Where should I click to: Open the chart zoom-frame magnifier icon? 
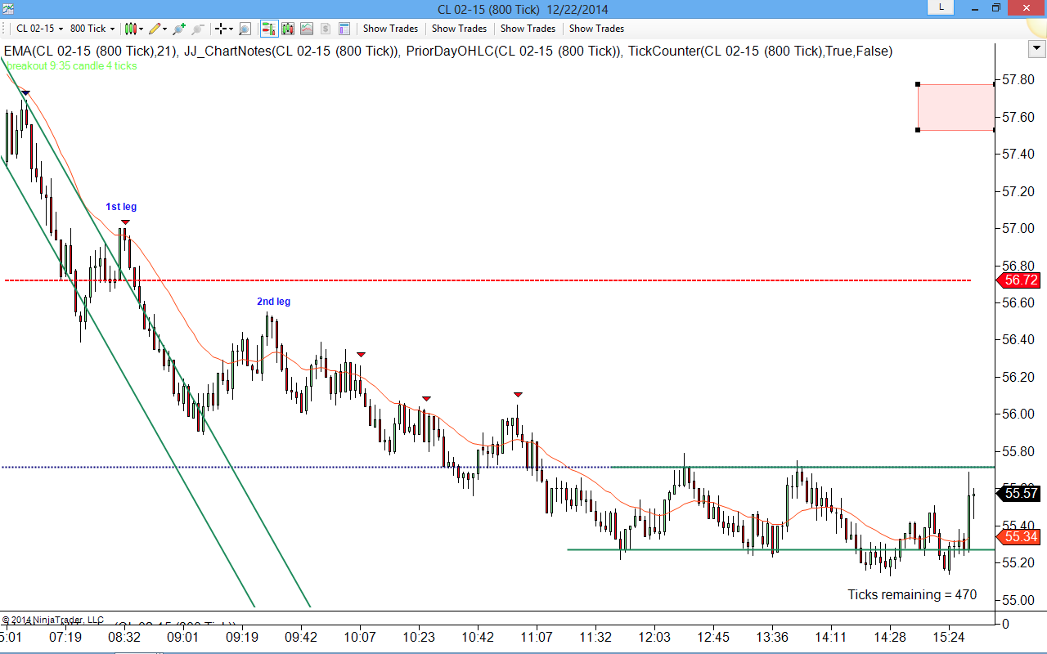click(245, 29)
